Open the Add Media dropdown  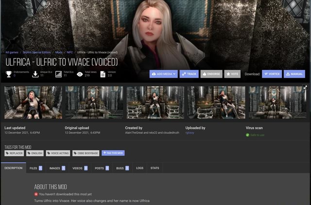point(163,74)
